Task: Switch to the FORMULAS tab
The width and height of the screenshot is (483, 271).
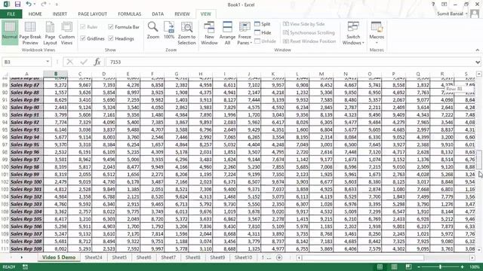Action: coord(129,14)
